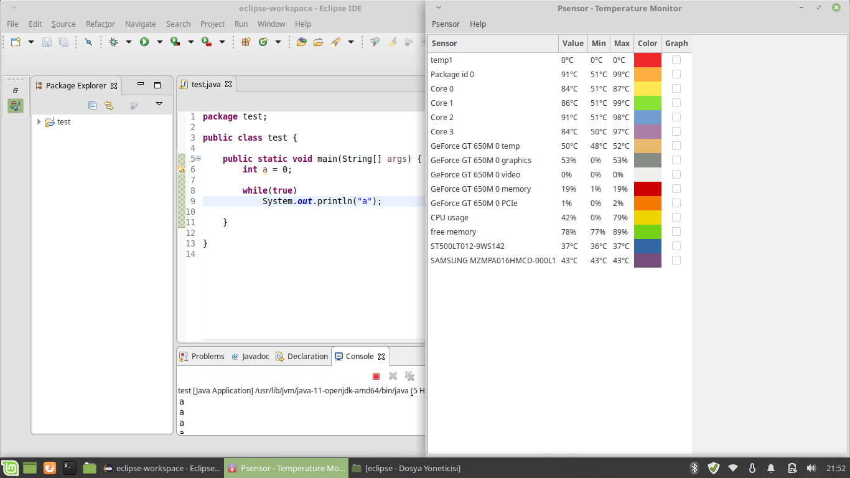Click the blue color swatch for Core 2
The height and width of the screenshot is (478, 850).
point(647,117)
